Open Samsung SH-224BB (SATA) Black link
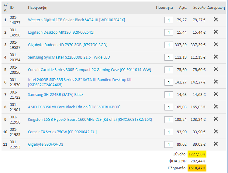Viewport: 228px width, 173px height. point(56,95)
